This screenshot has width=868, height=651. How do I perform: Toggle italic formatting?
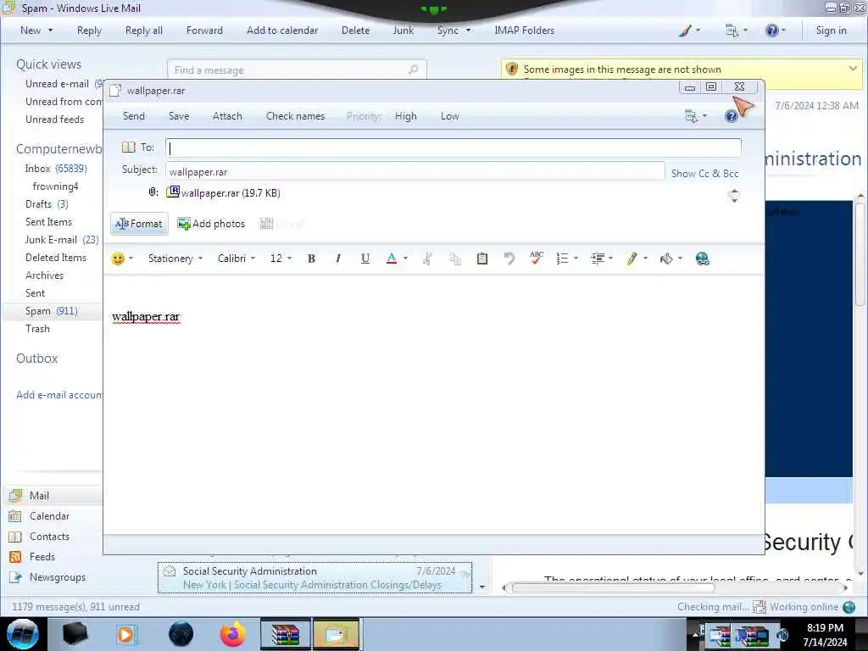337,259
